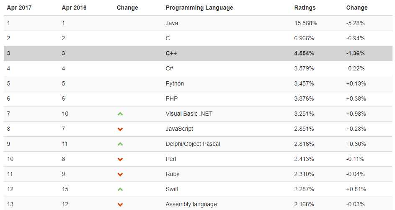Click the Ratings column header
395x210 pixels.
[x=305, y=8]
